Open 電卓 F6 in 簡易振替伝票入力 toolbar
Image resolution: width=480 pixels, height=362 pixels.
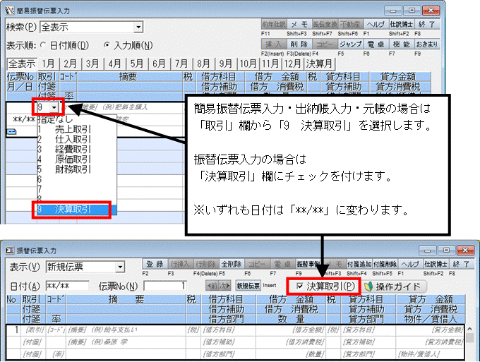click(376, 44)
